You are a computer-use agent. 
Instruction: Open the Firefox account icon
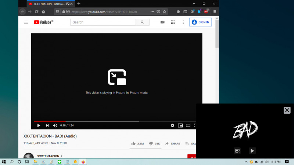tap(192, 12)
